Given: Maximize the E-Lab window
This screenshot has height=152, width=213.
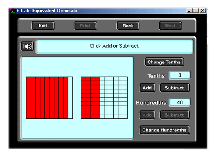Looking at the screenshot, I should 196,11.
